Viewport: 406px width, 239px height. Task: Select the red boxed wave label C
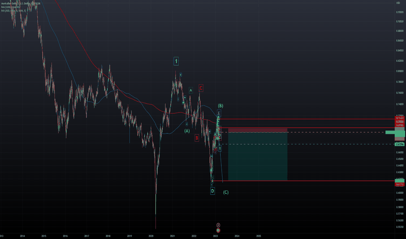[201, 88]
